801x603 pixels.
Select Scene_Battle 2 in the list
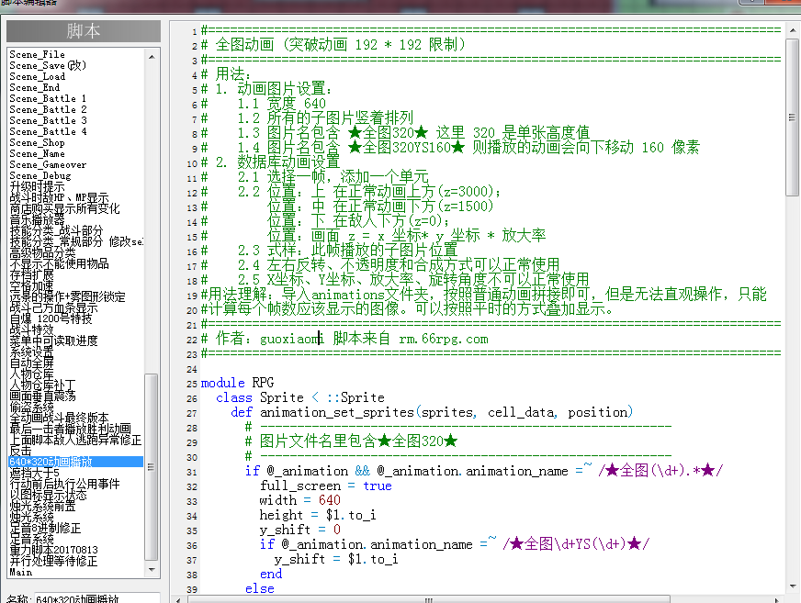48,110
